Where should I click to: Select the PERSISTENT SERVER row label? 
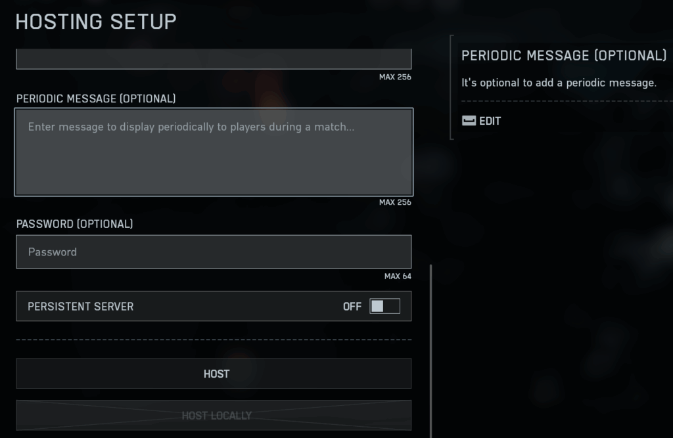81,307
